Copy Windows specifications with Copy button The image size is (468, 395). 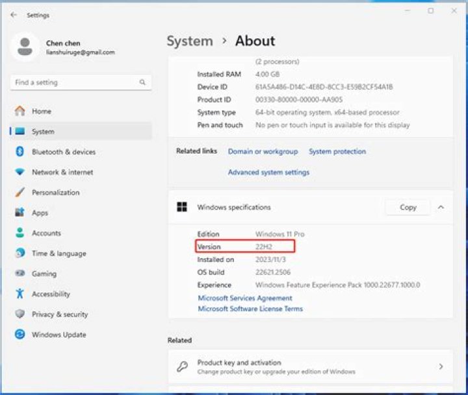(x=408, y=207)
